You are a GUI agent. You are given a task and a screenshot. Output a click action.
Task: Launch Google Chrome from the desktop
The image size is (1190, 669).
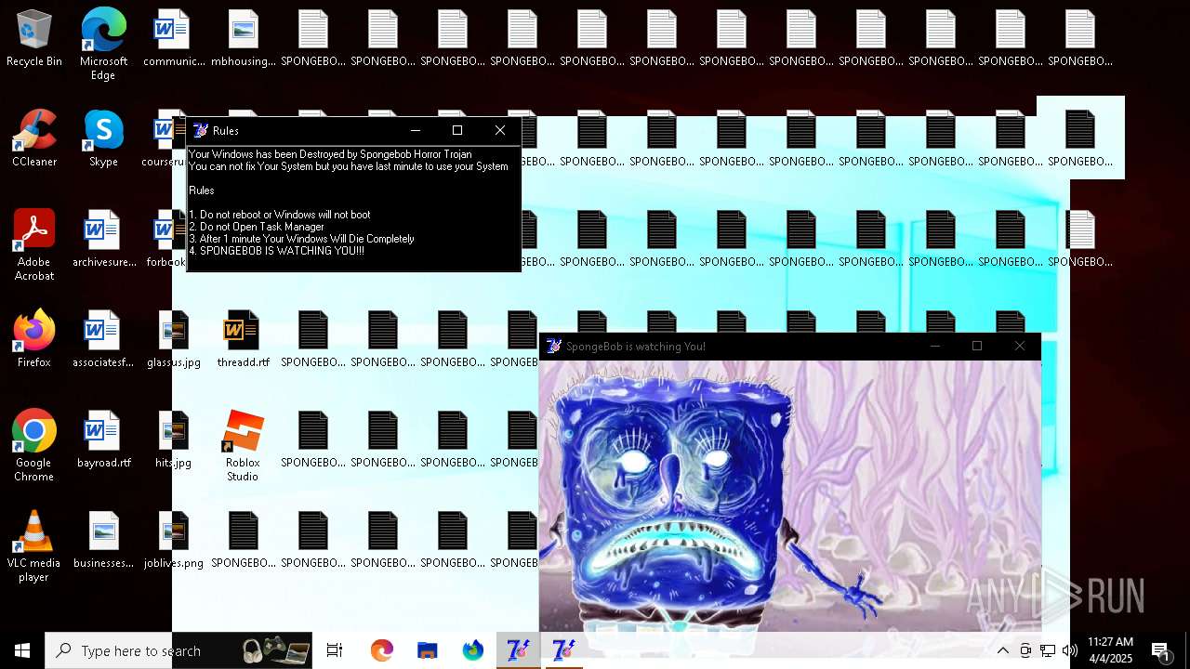click(x=34, y=447)
